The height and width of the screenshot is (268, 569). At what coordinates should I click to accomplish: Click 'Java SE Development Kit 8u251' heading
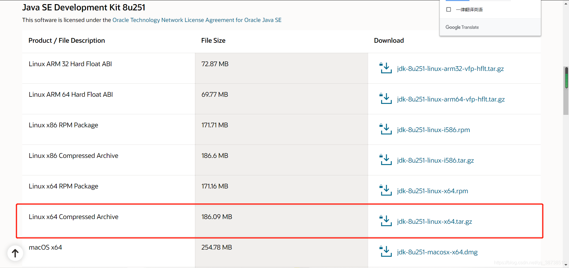click(84, 7)
